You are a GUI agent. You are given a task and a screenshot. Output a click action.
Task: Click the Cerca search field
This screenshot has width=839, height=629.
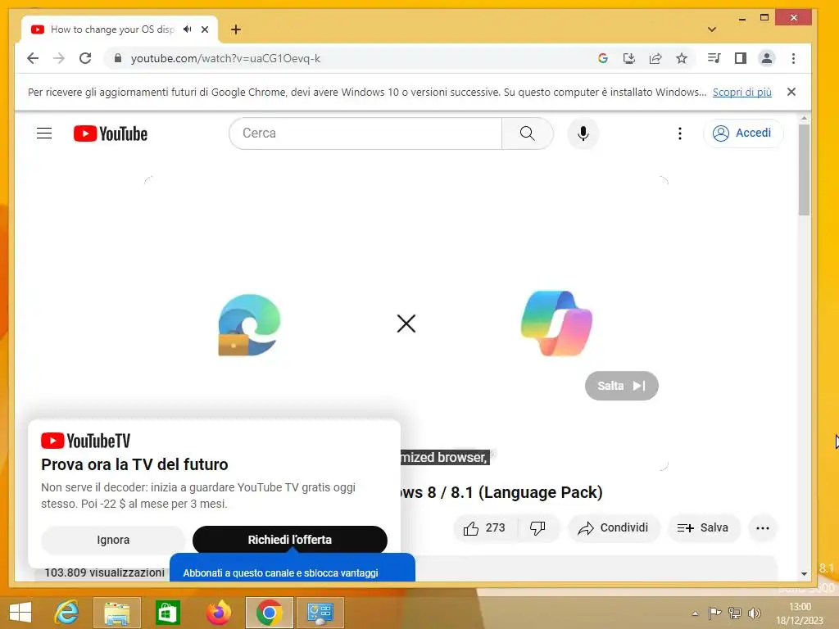click(x=365, y=133)
